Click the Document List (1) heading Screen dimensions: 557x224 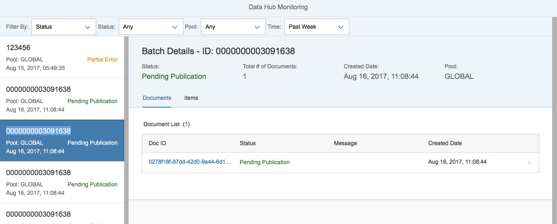167,124
